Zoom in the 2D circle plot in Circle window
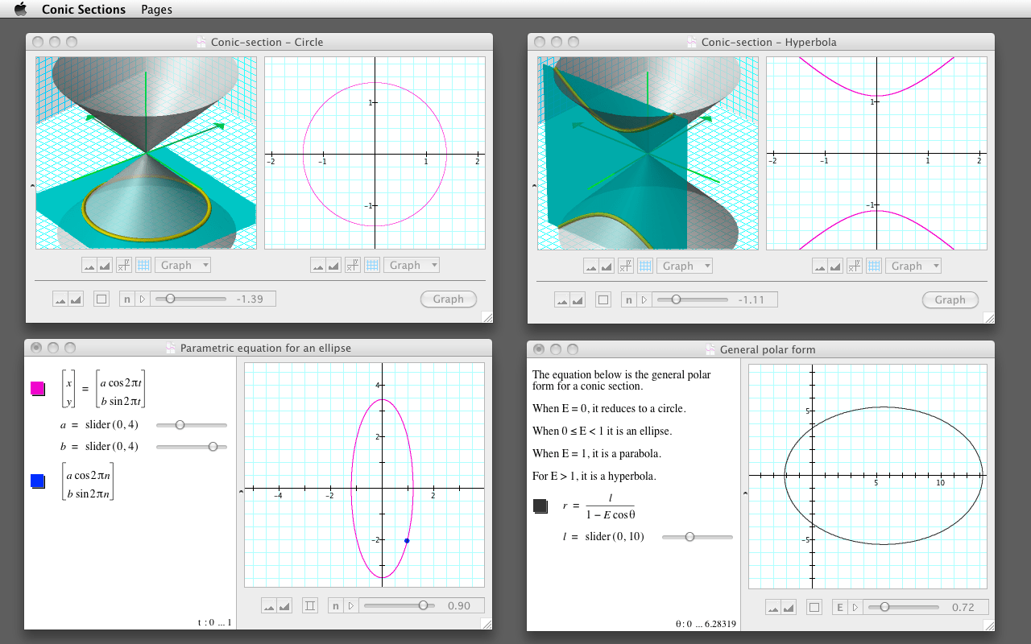 click(334, 265)
